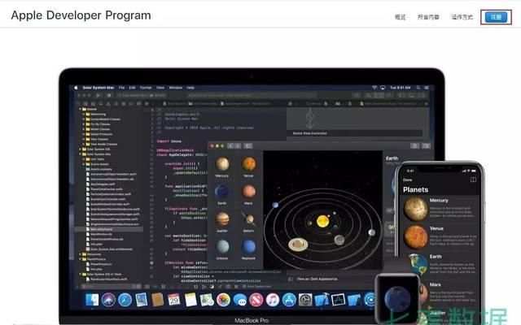The width and height of the screenshot is (521, 325).
Task: Open the 运作方式 navigation link
Action: tap(462, 16)
